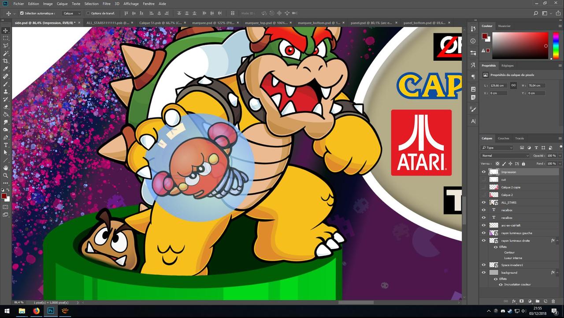The width and height of the screenshot is (564, 318).
Task: Hide the Space invaders1 layer
Action: pos(484,265)
